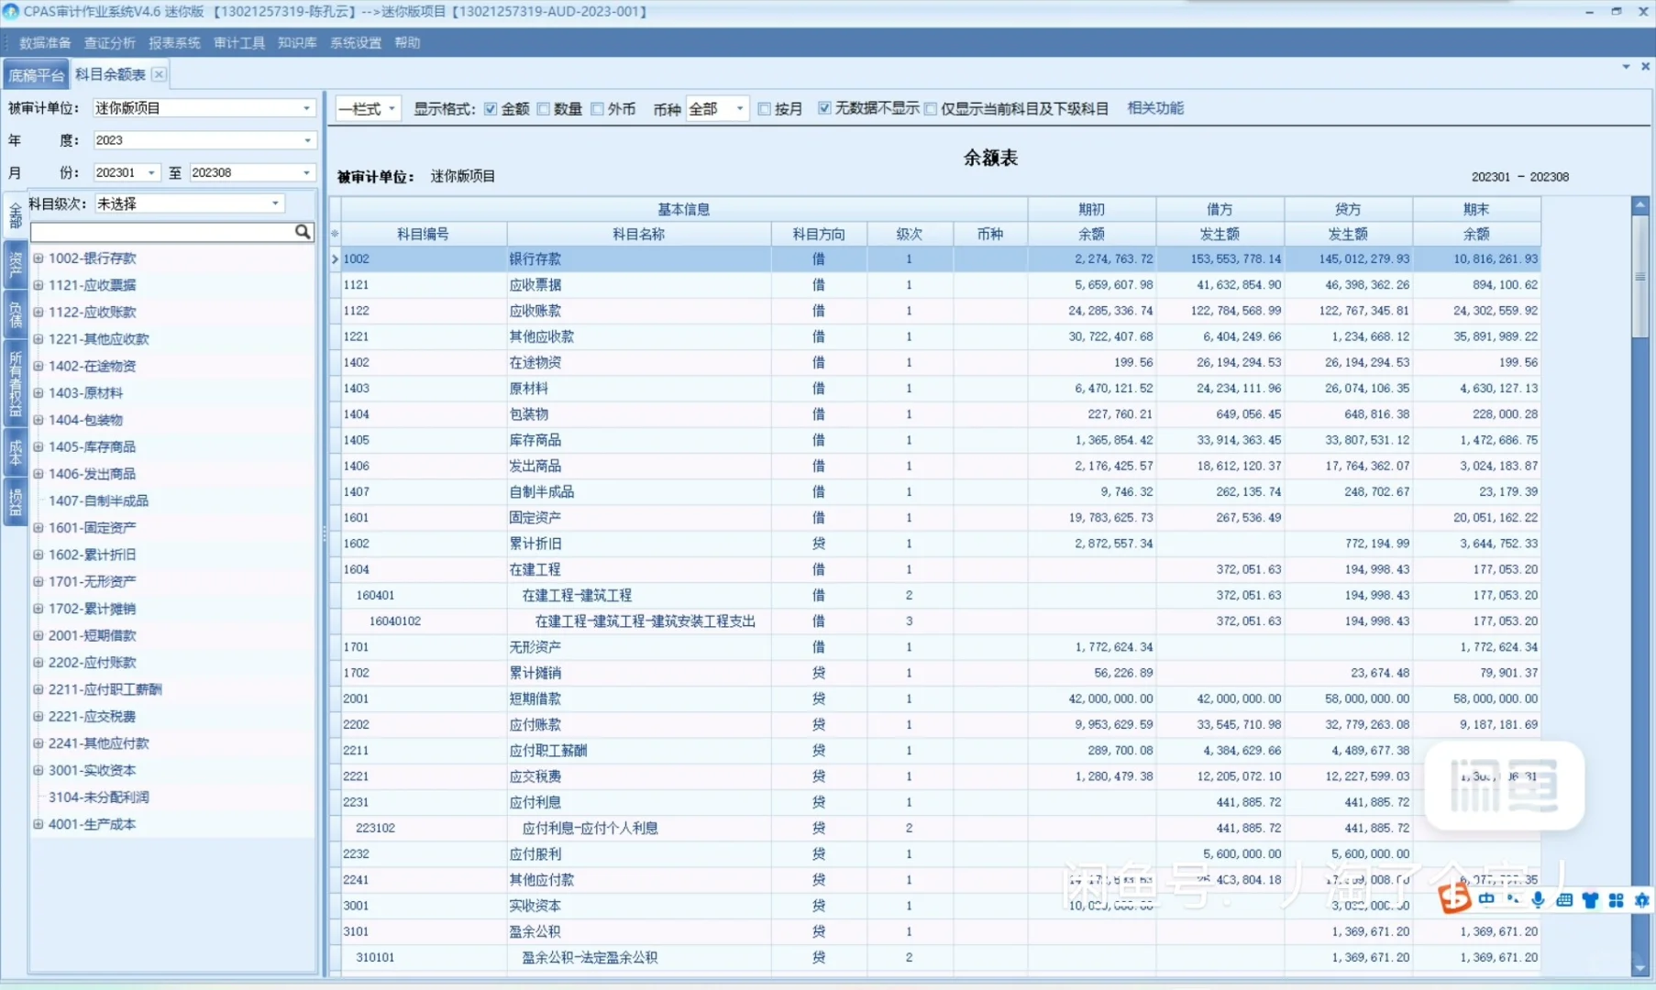
Task: Open the microphone voice input tray icon
Action: 1538,900
